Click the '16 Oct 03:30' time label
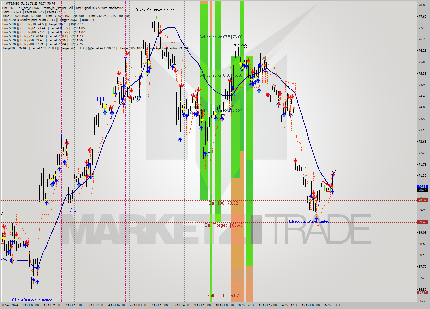430x309 pixels. click(x=332, y=305)
